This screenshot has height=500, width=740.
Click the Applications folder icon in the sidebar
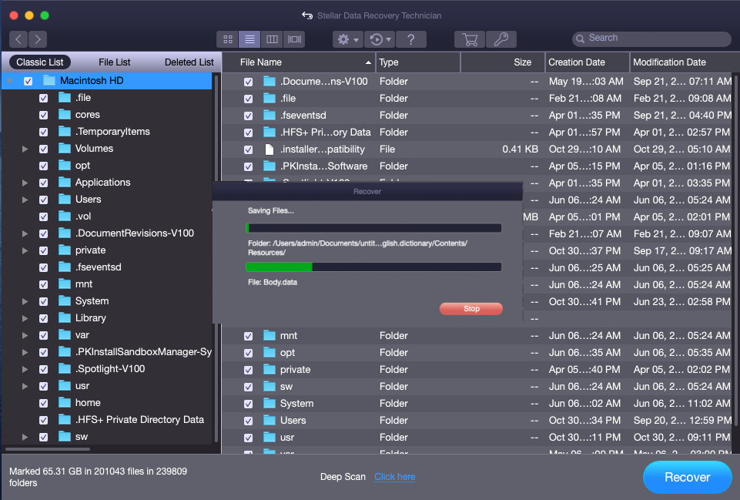pyautogui.click(x=65, y=183)
